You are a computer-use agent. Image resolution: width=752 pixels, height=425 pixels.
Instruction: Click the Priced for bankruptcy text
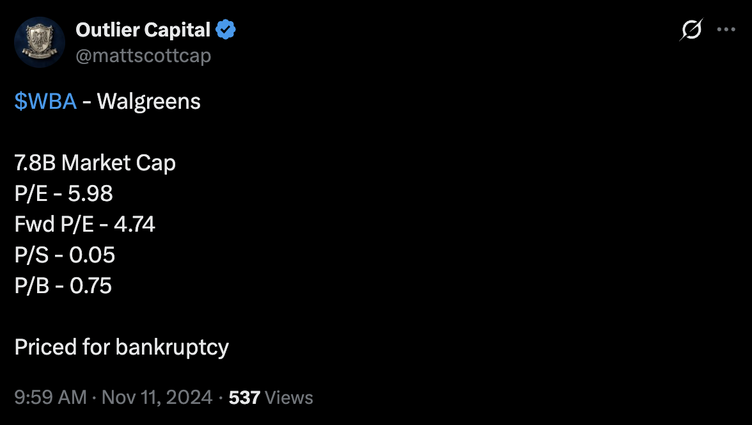point(121,348)
